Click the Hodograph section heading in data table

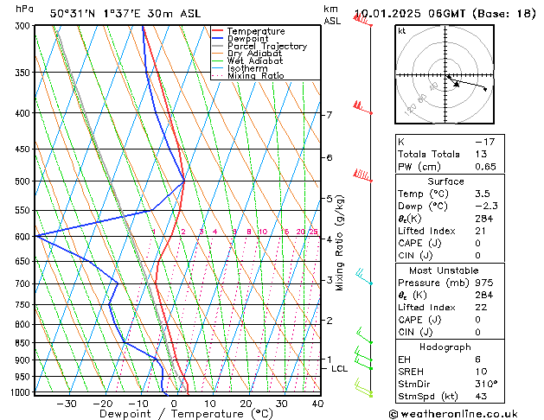tap(445, 347)
